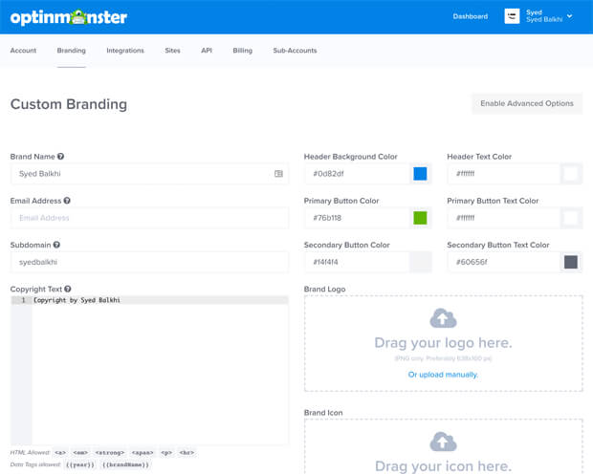Image resolution: width=593 pixels, height=474 pixels.
Task: Click the Email Address help icon
Action: point(67,201)
